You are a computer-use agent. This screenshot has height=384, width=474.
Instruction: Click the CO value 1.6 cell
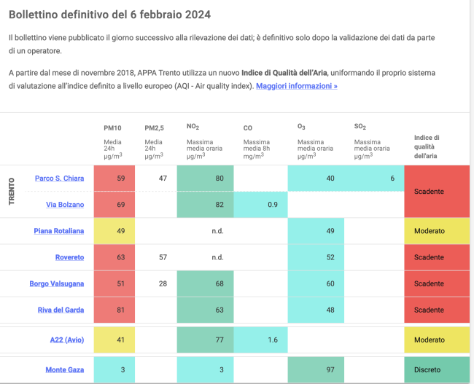coord(261,340)
